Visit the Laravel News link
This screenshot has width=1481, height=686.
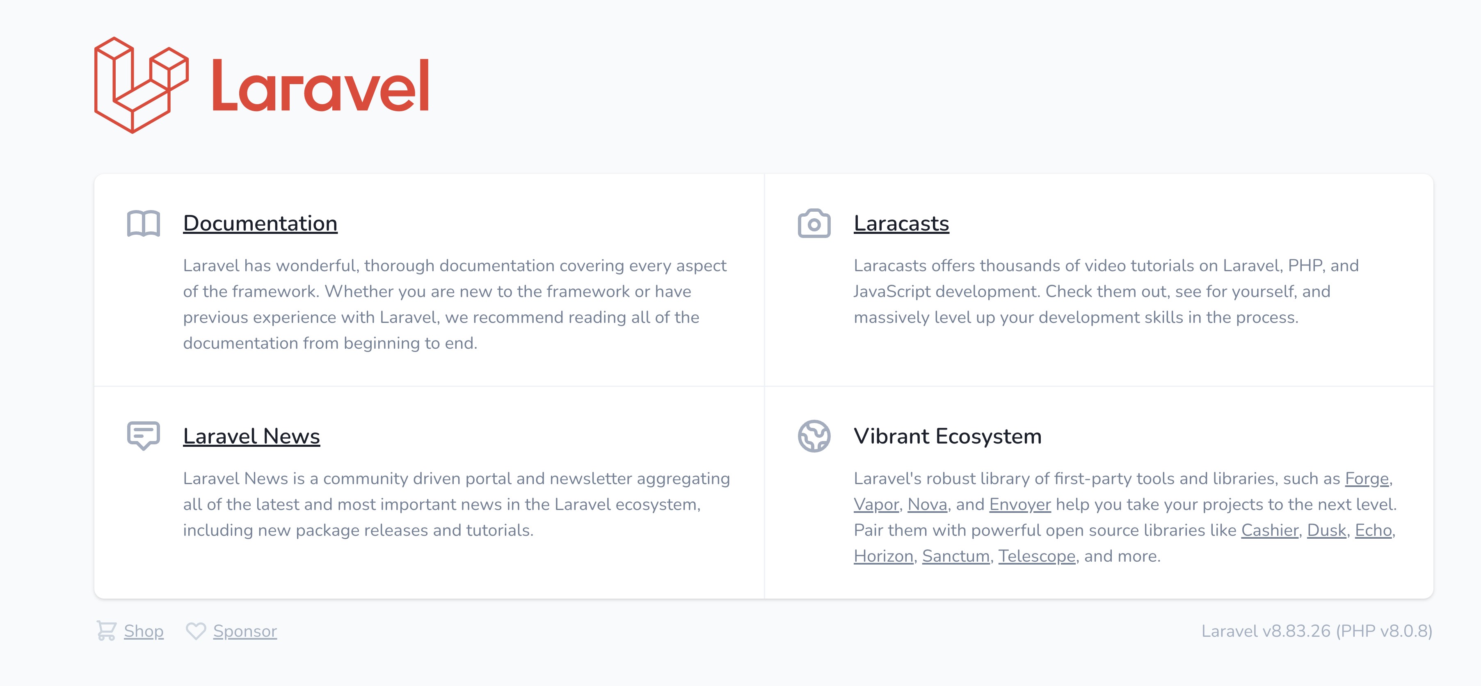251,436
